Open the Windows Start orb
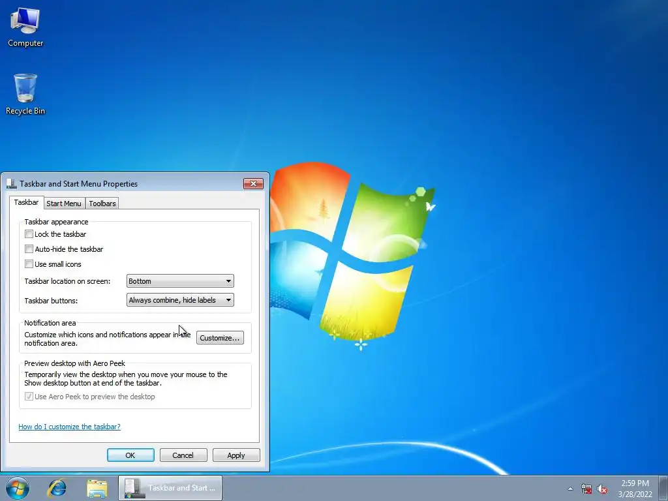 click(x=18, y=488)
